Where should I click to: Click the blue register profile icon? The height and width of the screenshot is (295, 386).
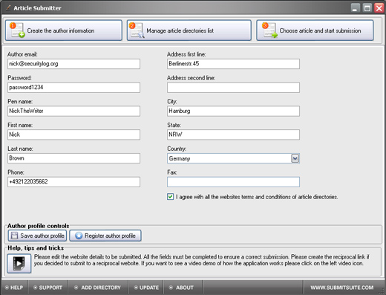click(79, 236)
